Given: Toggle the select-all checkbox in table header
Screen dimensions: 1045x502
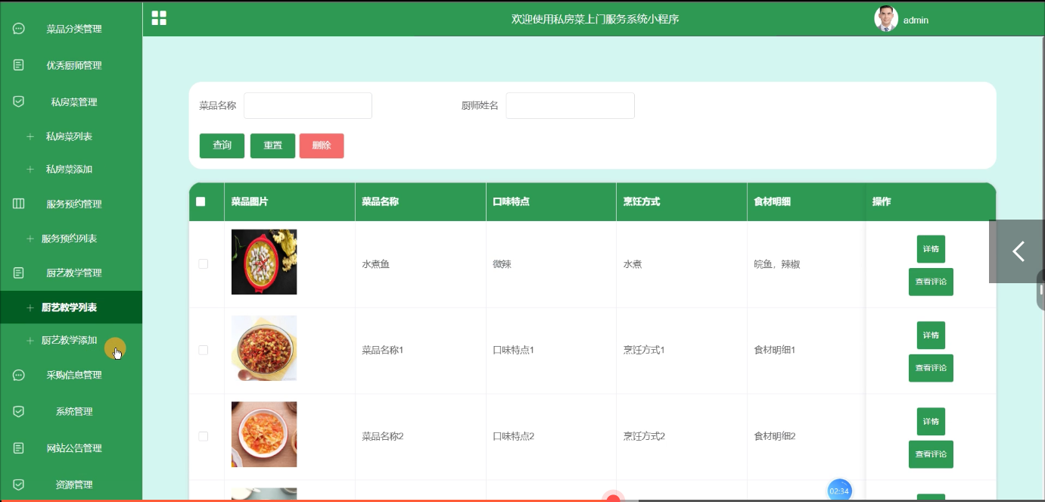Looking at the screenshot, I should (x=201, y=201).
